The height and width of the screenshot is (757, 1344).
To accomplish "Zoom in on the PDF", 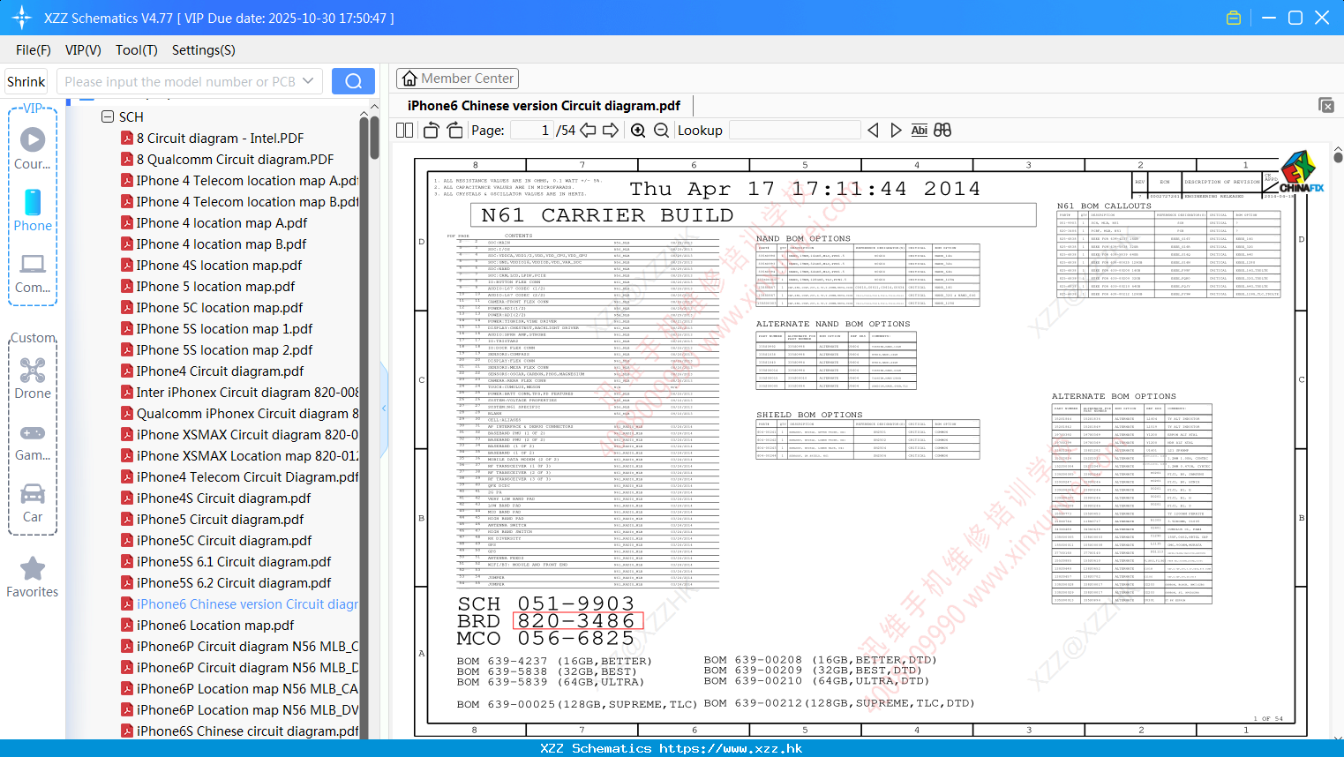I will coord(638,130).
